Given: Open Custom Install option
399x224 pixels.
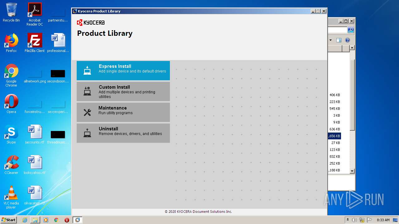Looking at the screenshot, I should click(x=123, y=91).
